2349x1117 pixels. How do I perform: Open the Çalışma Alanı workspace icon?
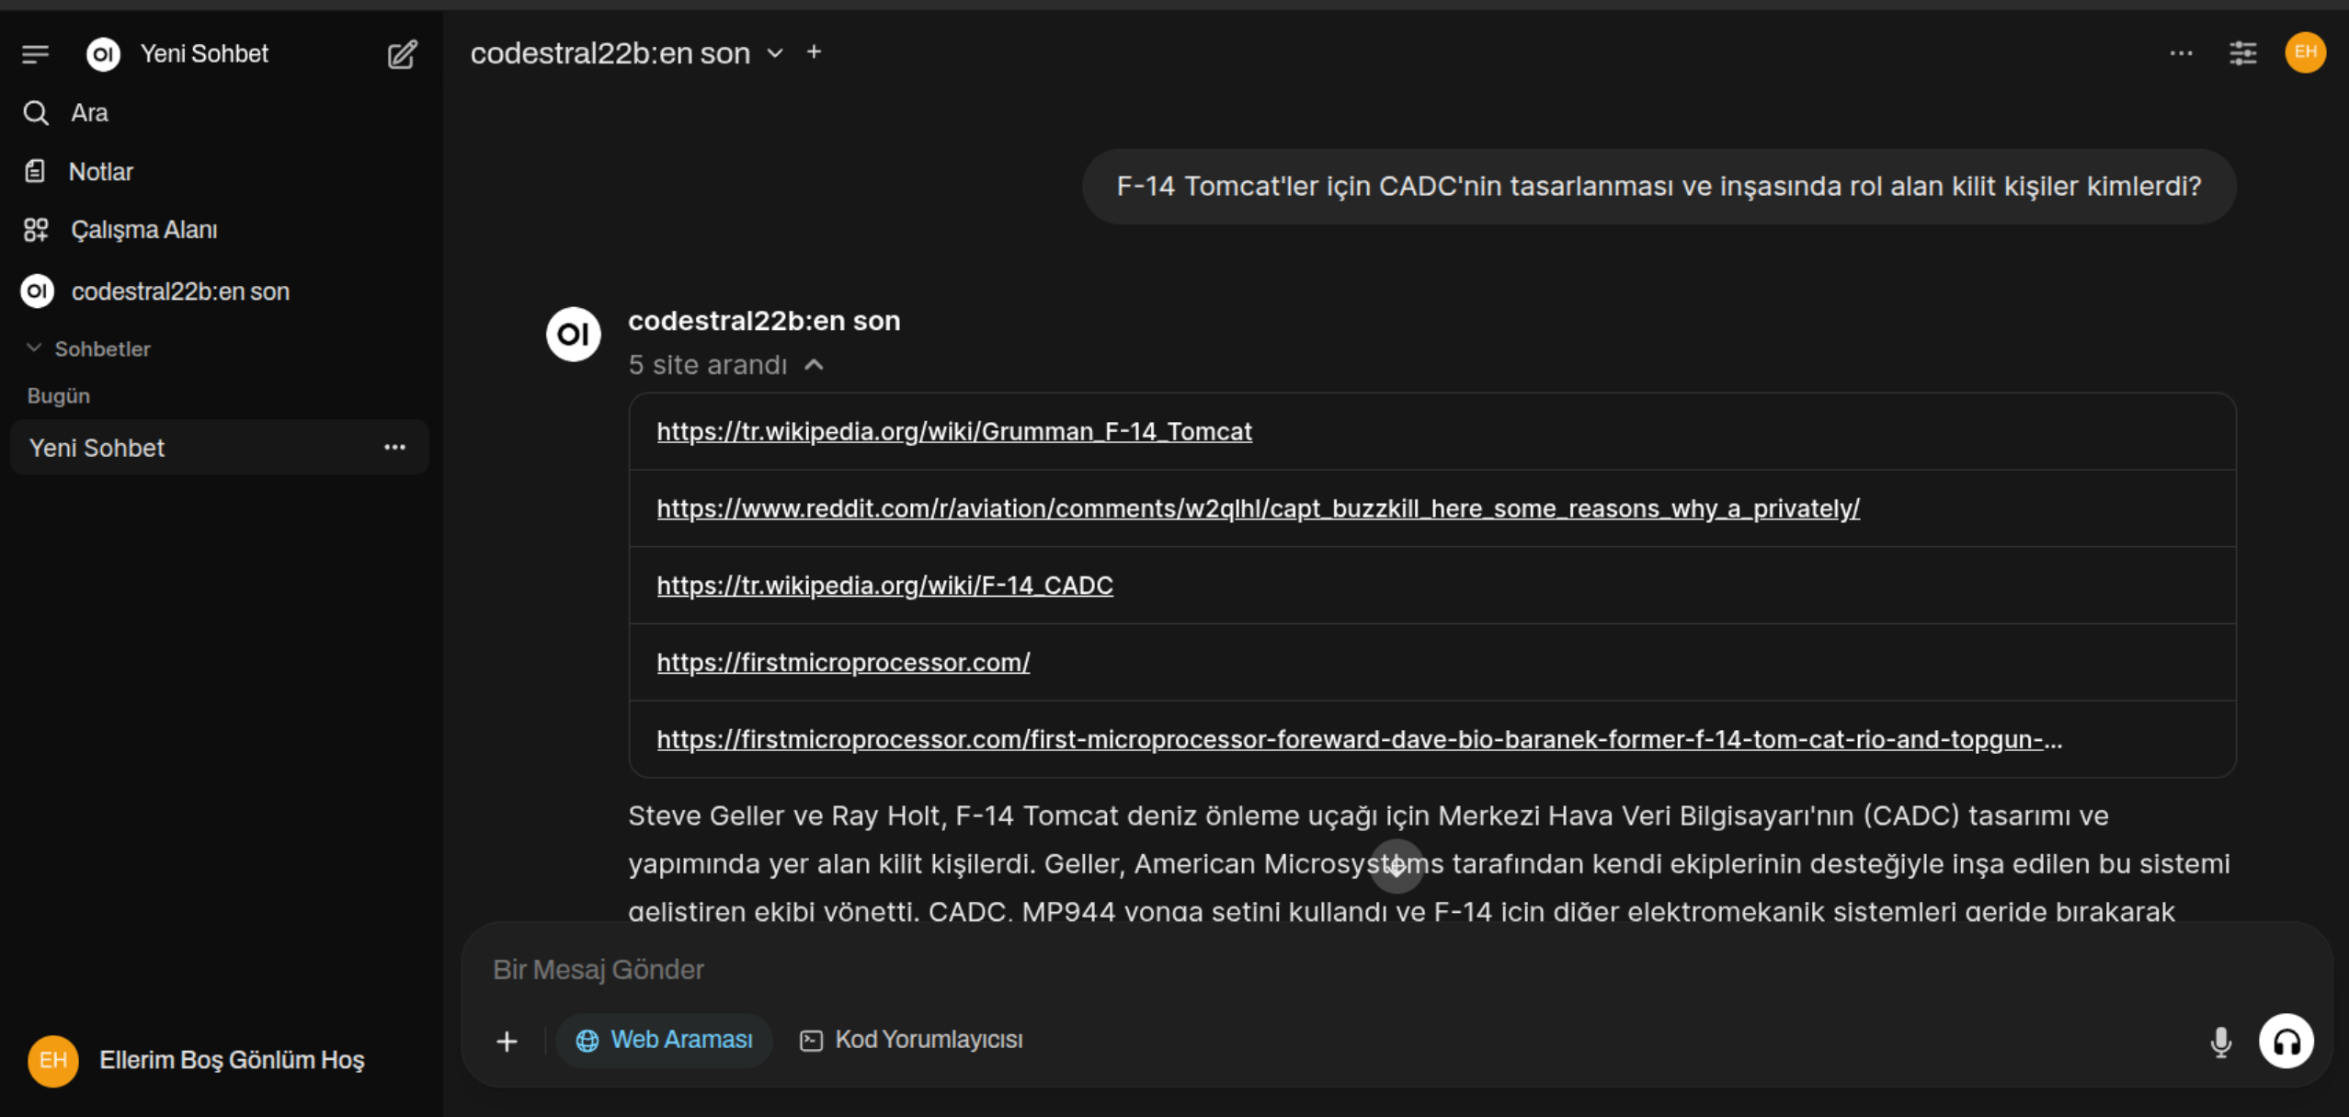click(36, 230)
